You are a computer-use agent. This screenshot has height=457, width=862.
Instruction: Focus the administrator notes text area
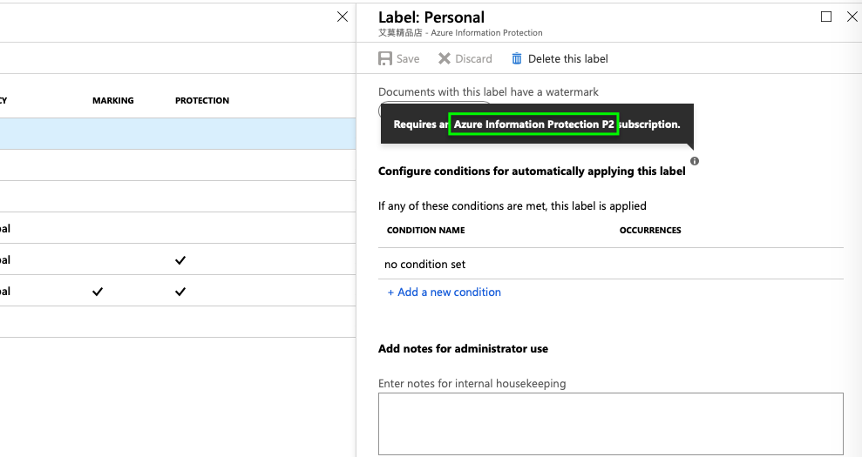610,423
